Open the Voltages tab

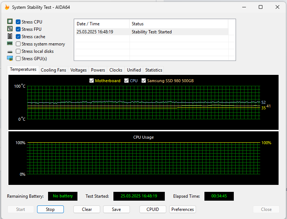[x=79, y=70]
